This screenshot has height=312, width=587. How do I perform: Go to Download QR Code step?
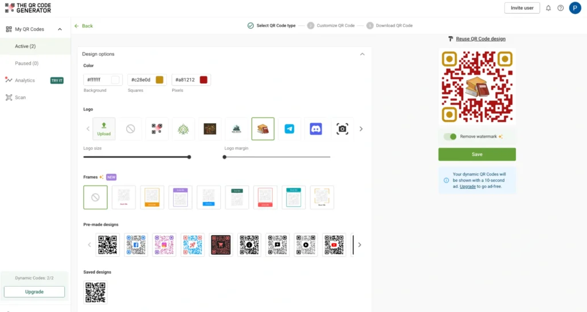[390, 25]
